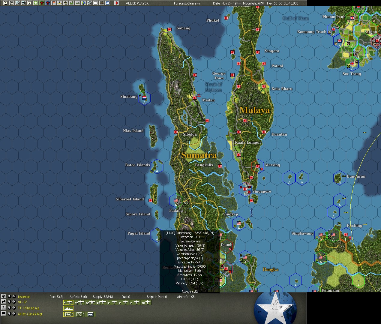Go to next land unit after 610th Cst
Image resolution: width=381 pixels, height=324 pixels.
(14, 314)
